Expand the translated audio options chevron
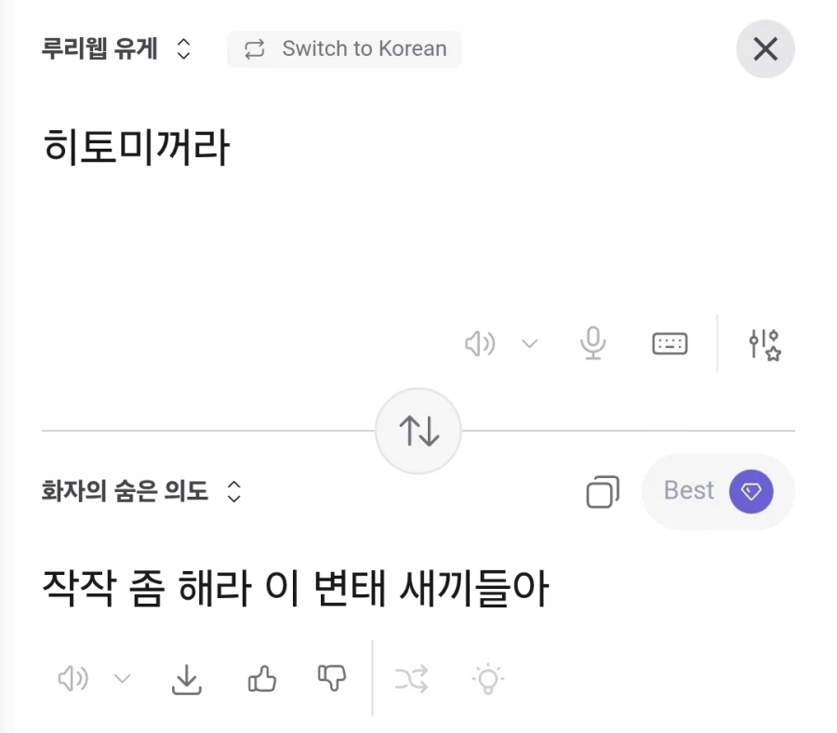Screen dimensions: 837x733 (123, 679)
